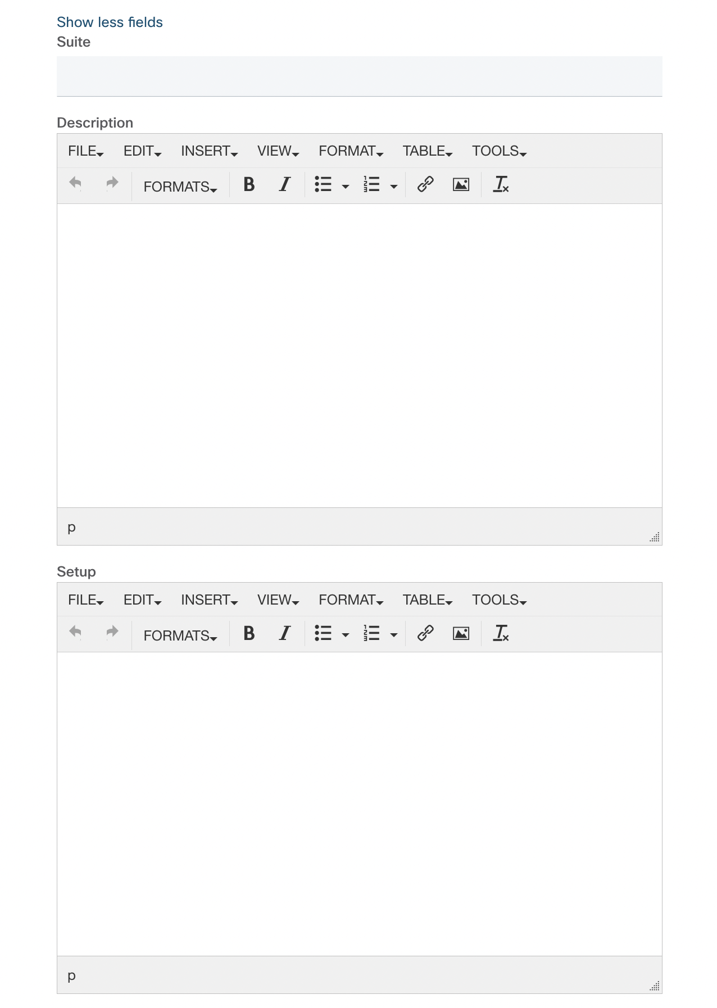Expand the Formats dropdown in Setup

180,635
